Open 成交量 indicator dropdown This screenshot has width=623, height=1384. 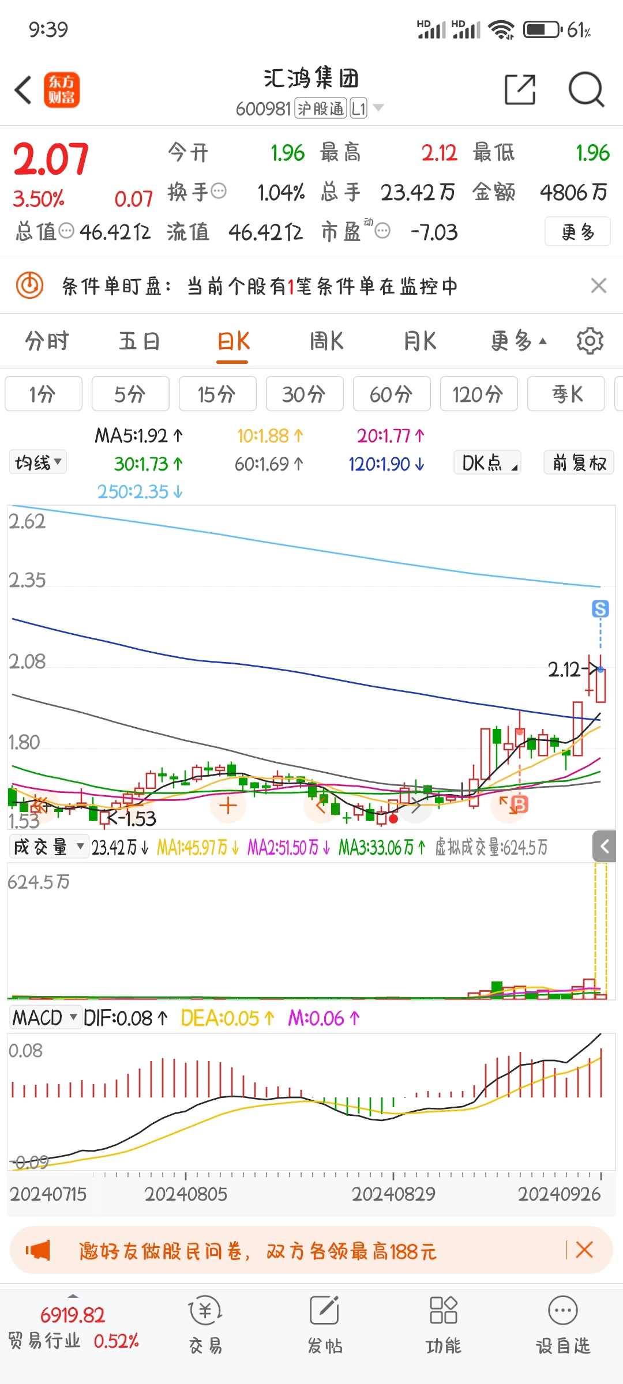tap(48, 847)
